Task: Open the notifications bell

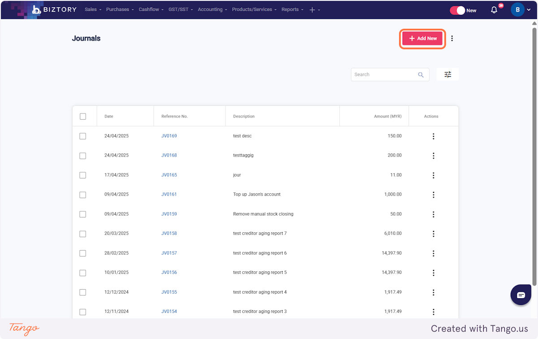Action: 494,10
